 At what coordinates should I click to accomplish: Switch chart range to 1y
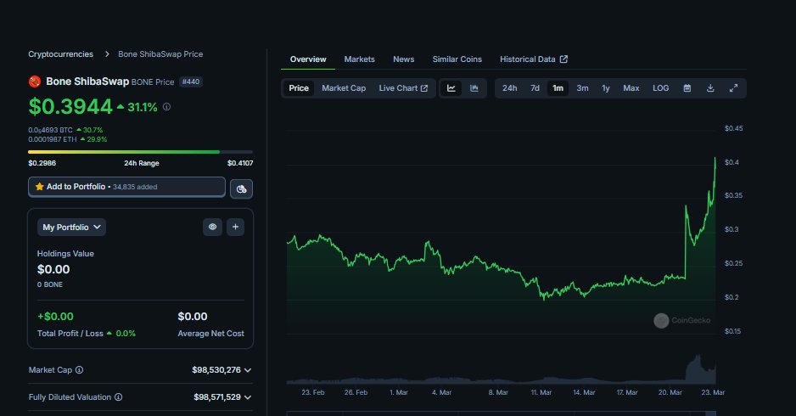tap(606, 88)
